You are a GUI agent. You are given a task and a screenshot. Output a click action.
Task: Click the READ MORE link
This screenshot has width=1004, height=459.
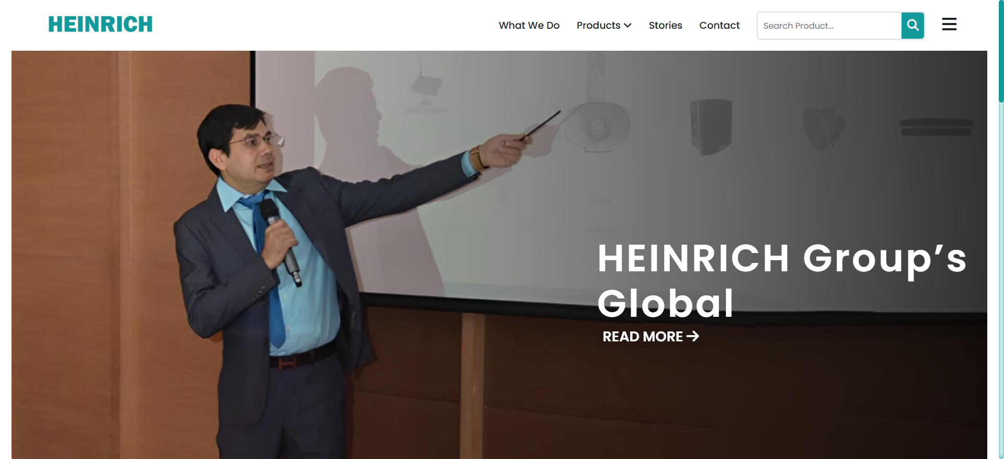651,337
